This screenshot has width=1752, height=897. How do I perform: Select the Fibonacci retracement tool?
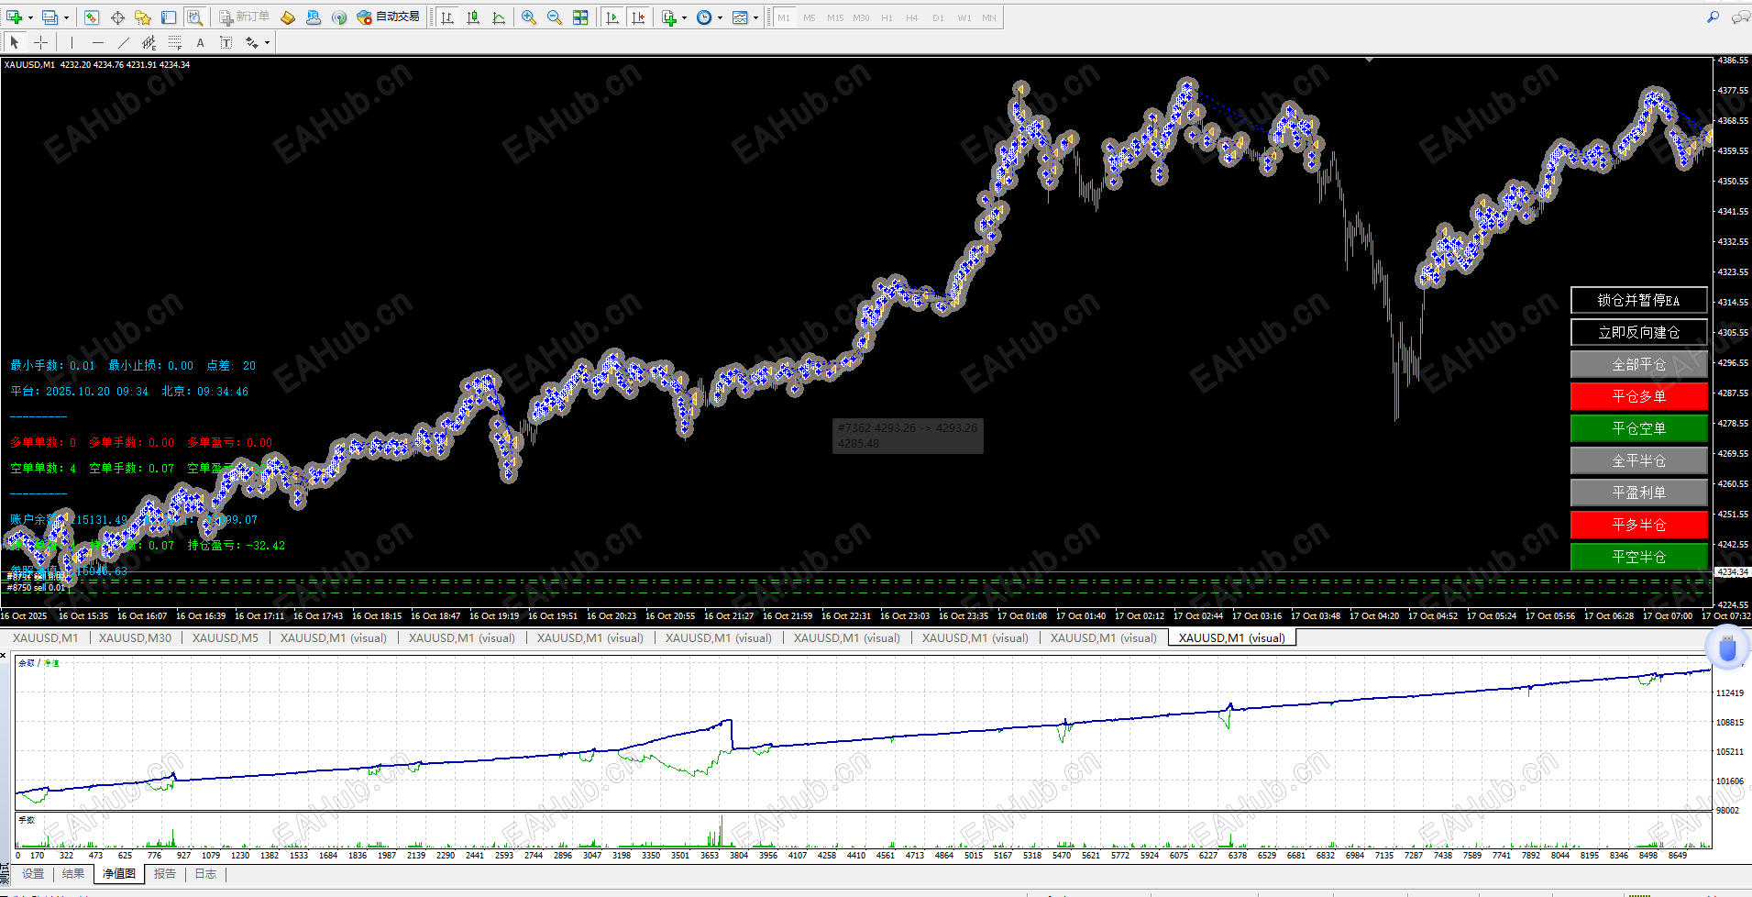click(175, 42)
